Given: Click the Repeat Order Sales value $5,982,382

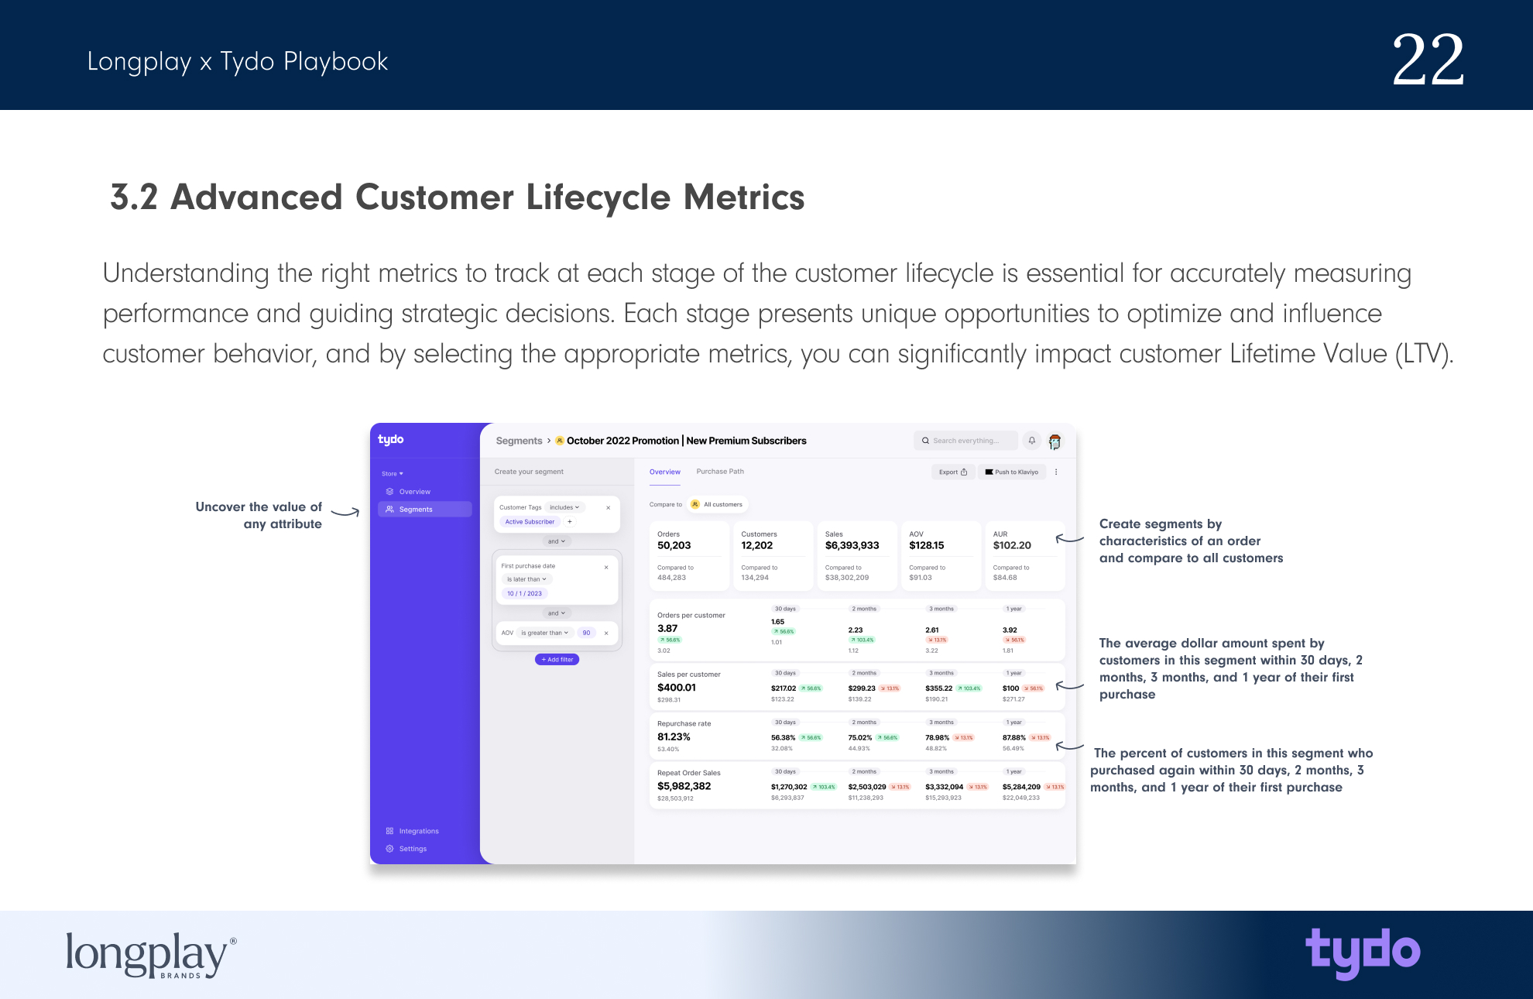Looking at the screenshot, I should pyautogui.click(x=684, y=786).
